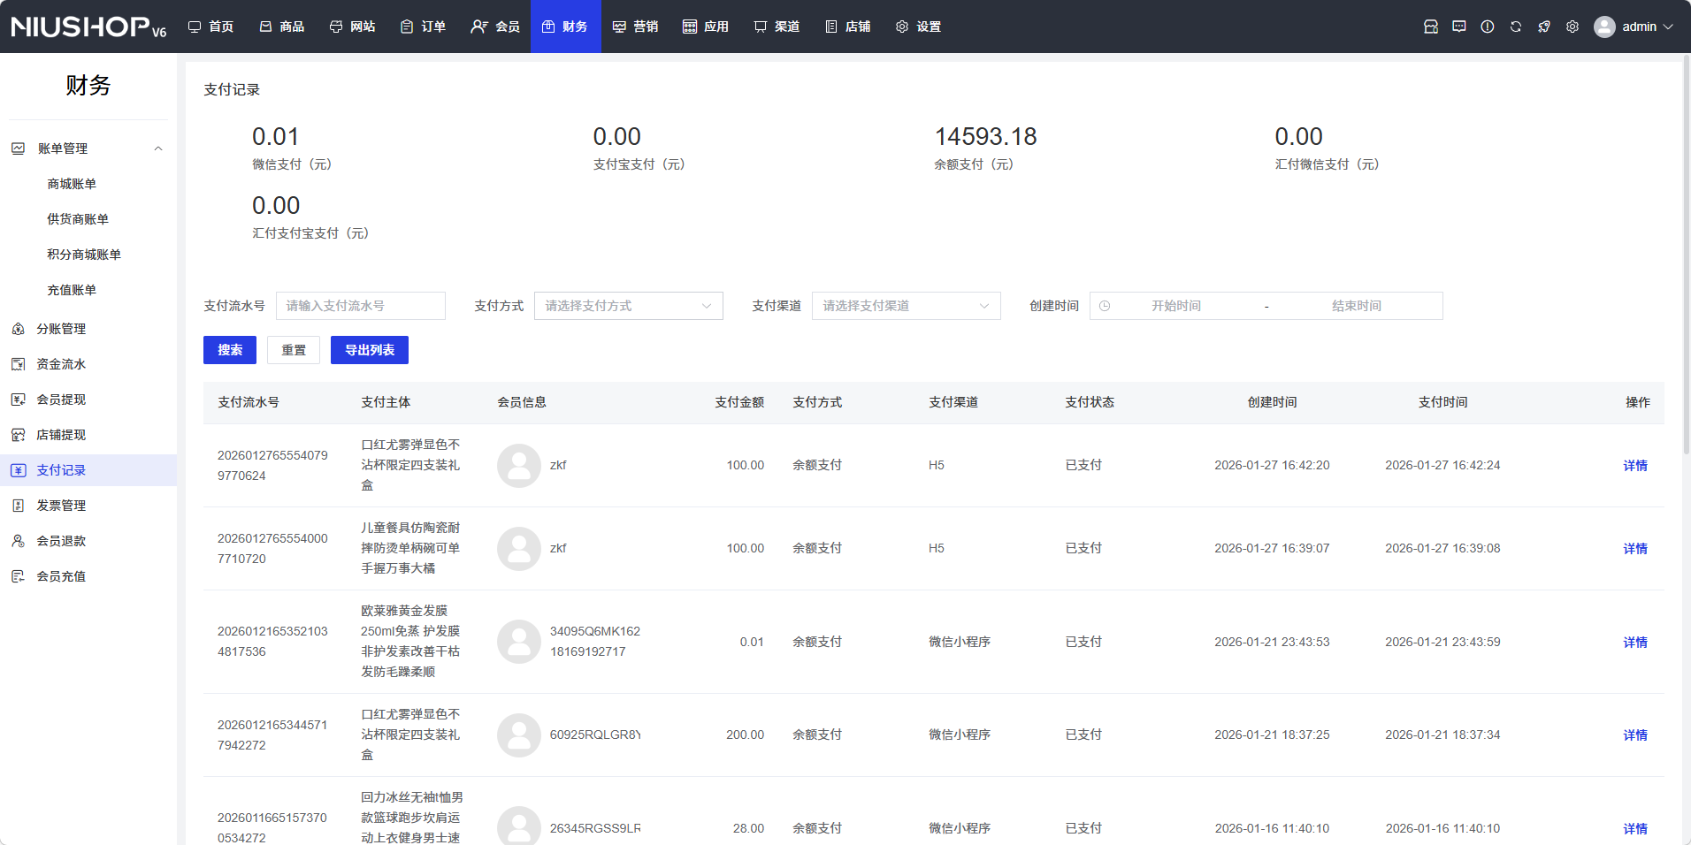Open the messages chat-bubble icon
Screen dimensions: 1691x845
[x=1459, y=27]
